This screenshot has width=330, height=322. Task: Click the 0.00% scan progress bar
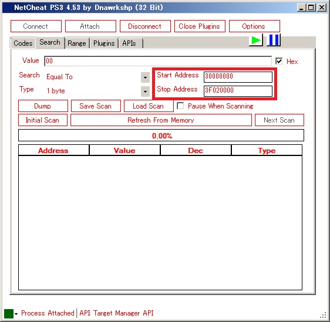pyautogui.click(x=161, y=135)
